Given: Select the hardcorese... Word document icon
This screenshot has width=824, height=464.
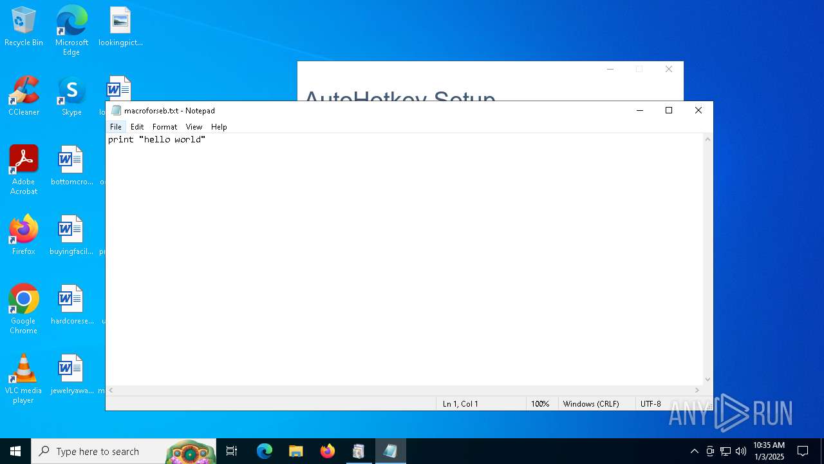Looking at the screenshot, I should pyautogui.click(x=71, y=305).
